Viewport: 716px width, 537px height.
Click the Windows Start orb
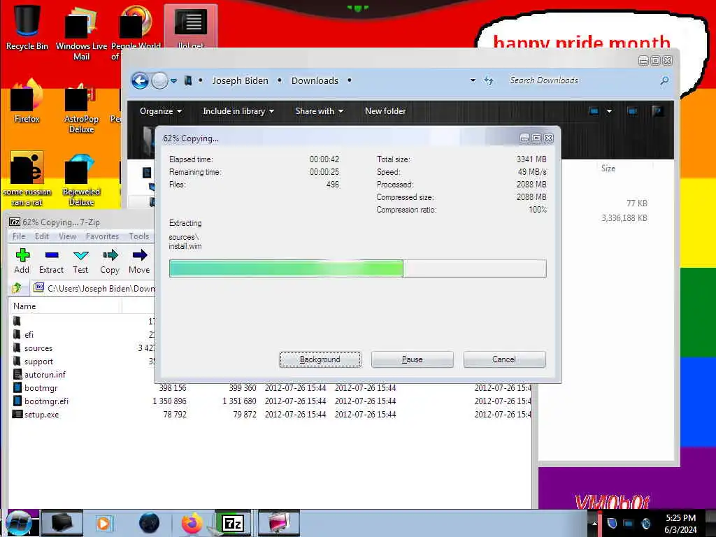pyautogui.click(x=19, y=523)
